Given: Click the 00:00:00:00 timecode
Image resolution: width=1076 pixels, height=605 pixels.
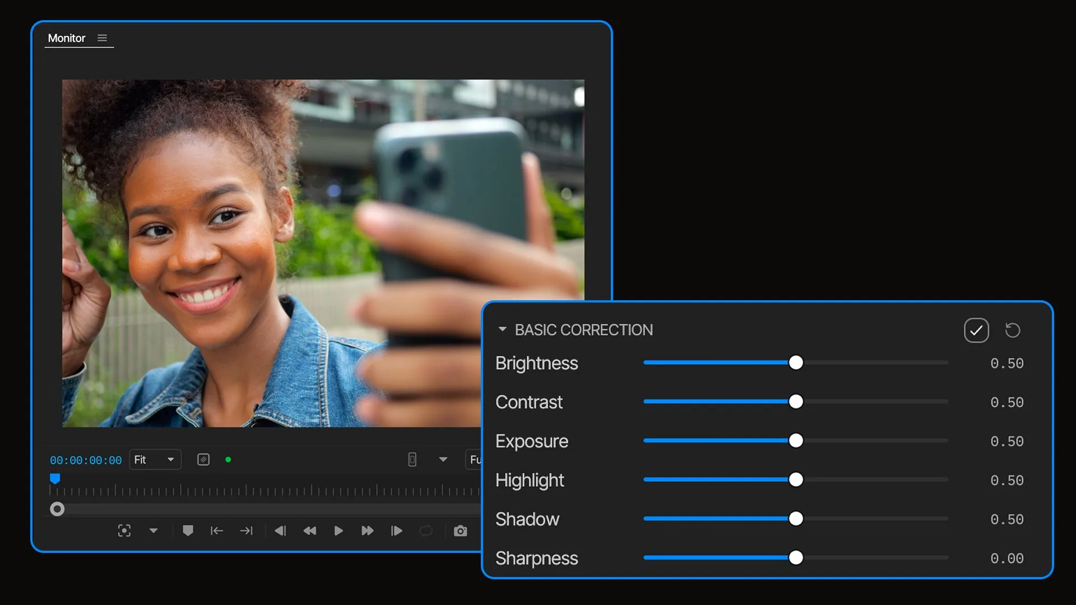Looking at the screenshot, I should point(86,460).
